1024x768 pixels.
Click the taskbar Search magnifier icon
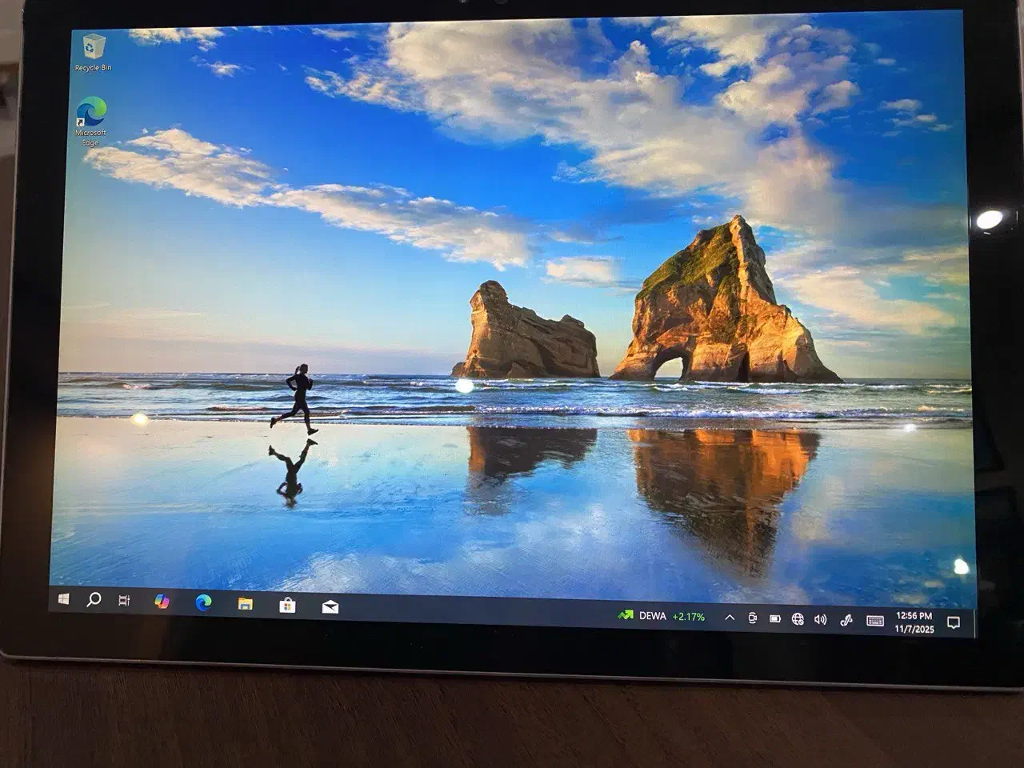tap(94, 599)
